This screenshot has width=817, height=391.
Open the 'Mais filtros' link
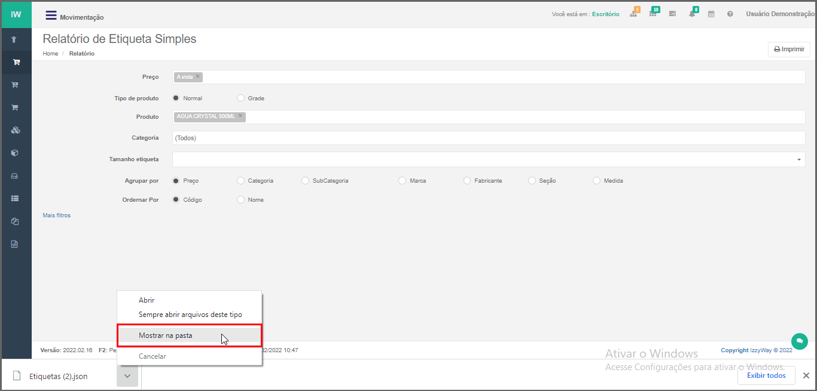[x=57, y=215]
